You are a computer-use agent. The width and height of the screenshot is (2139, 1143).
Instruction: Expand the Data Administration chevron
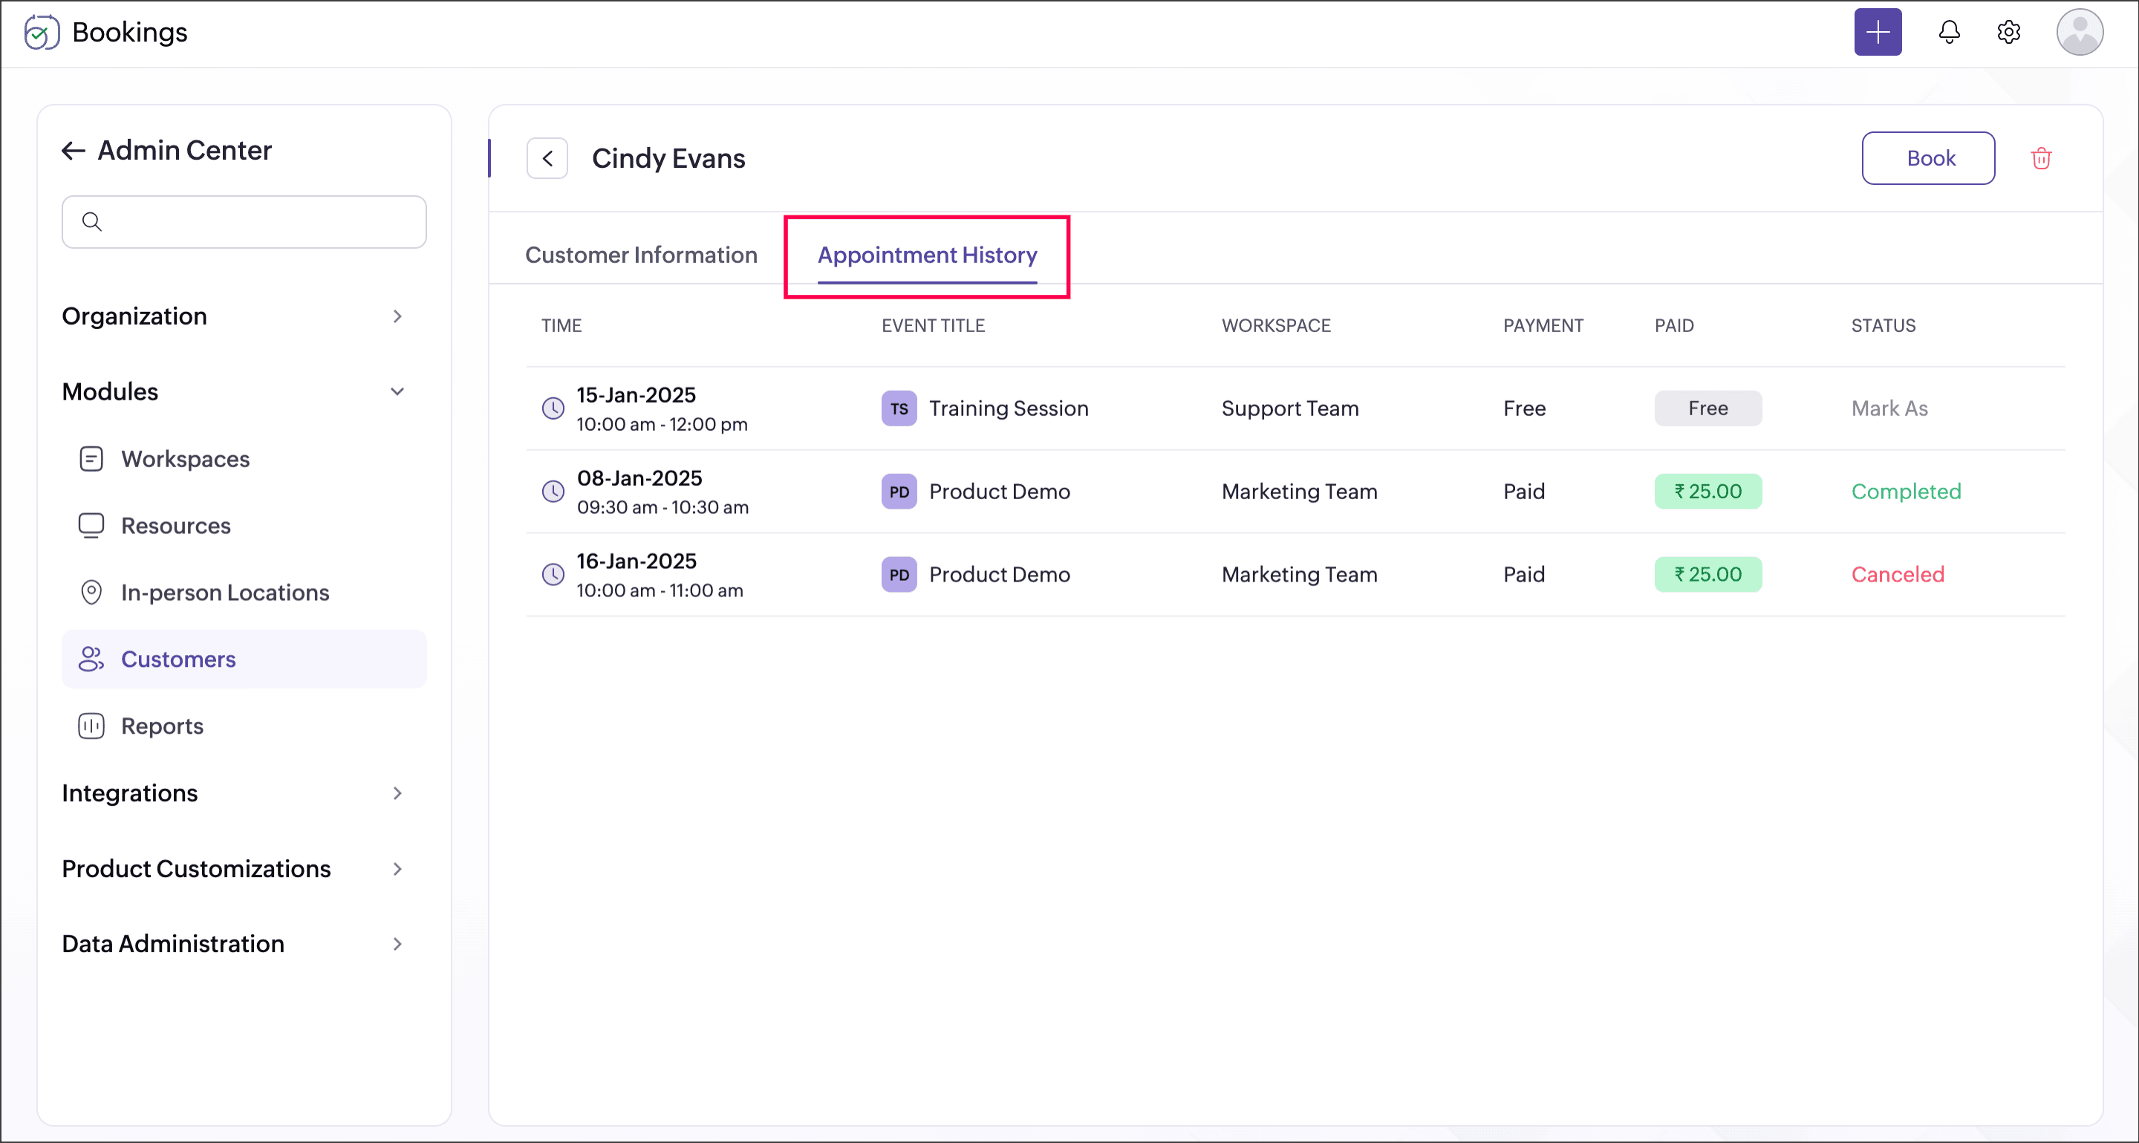tap(398, 945)
